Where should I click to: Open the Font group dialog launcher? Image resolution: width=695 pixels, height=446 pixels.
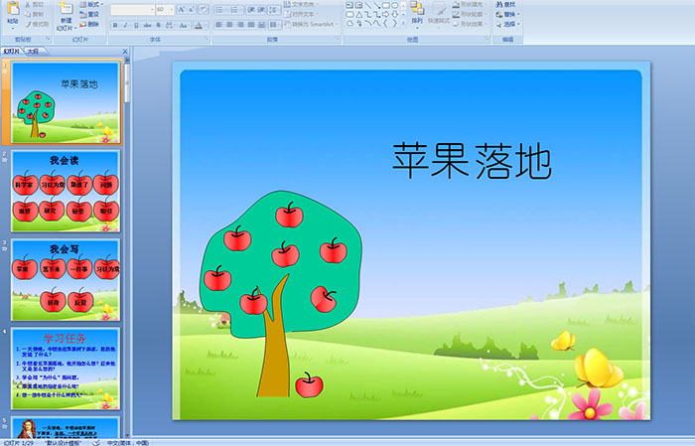[x=207, y=40]
